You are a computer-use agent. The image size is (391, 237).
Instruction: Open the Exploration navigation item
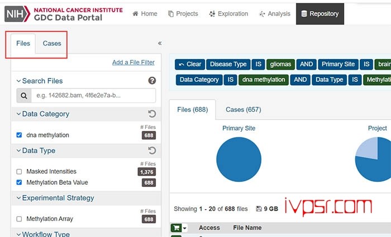pyautogui.click(x=228, y=14)
